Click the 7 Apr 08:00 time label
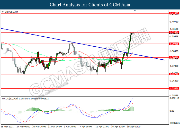Viewport: 180px width, 128px height. tap(86, 126)
